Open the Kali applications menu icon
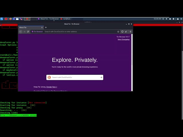Viewport: 183px width, 137px height. tap(2, 19)
